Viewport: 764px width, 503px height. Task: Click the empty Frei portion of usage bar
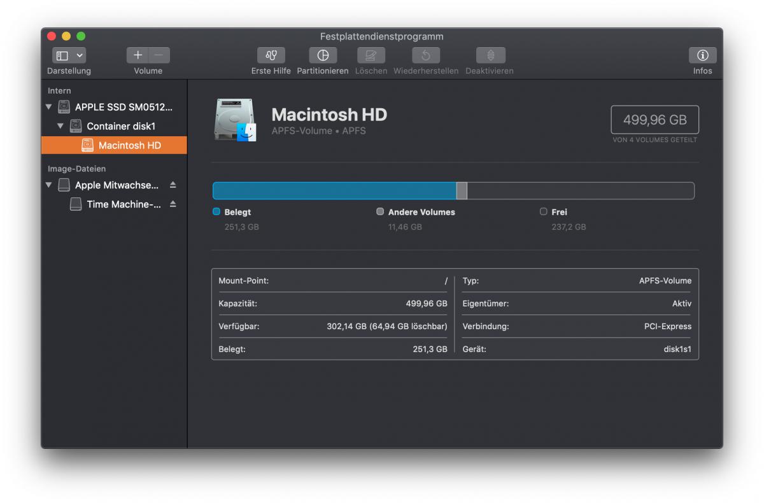click(x=581, y=191)
